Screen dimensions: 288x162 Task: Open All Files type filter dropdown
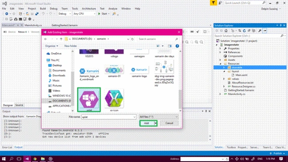(159, 117)
